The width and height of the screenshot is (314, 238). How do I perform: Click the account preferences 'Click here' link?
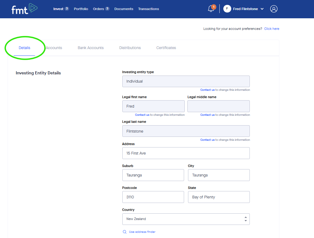click(272, 29)
